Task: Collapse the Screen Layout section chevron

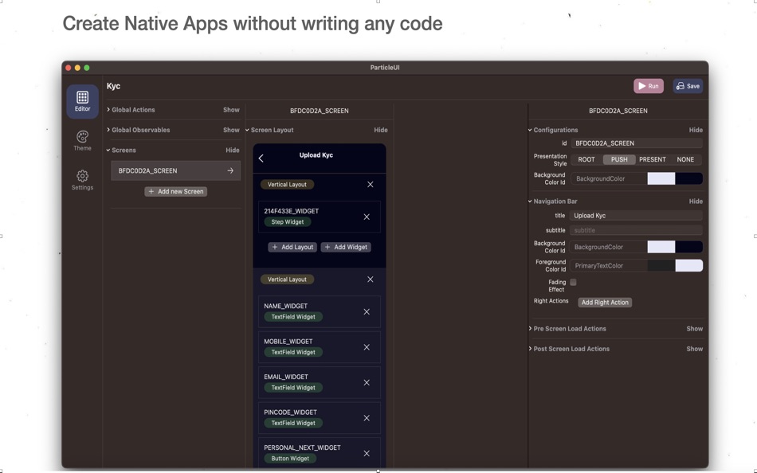Action: click(x=247, y=130)
